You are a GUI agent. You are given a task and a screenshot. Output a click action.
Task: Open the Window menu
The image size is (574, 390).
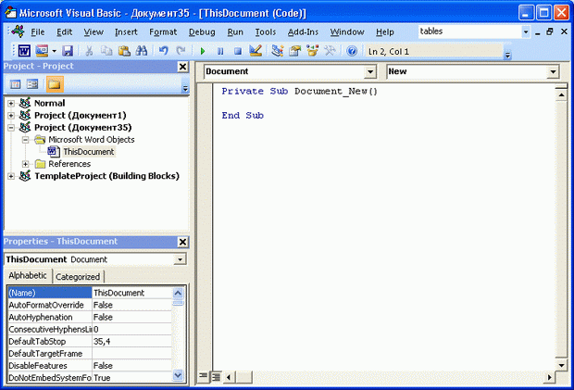click(347, 32)
